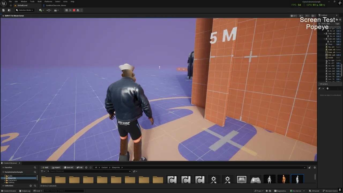Click search icon in GameAnimationSample header
The image size is (343, 193).
35,172
